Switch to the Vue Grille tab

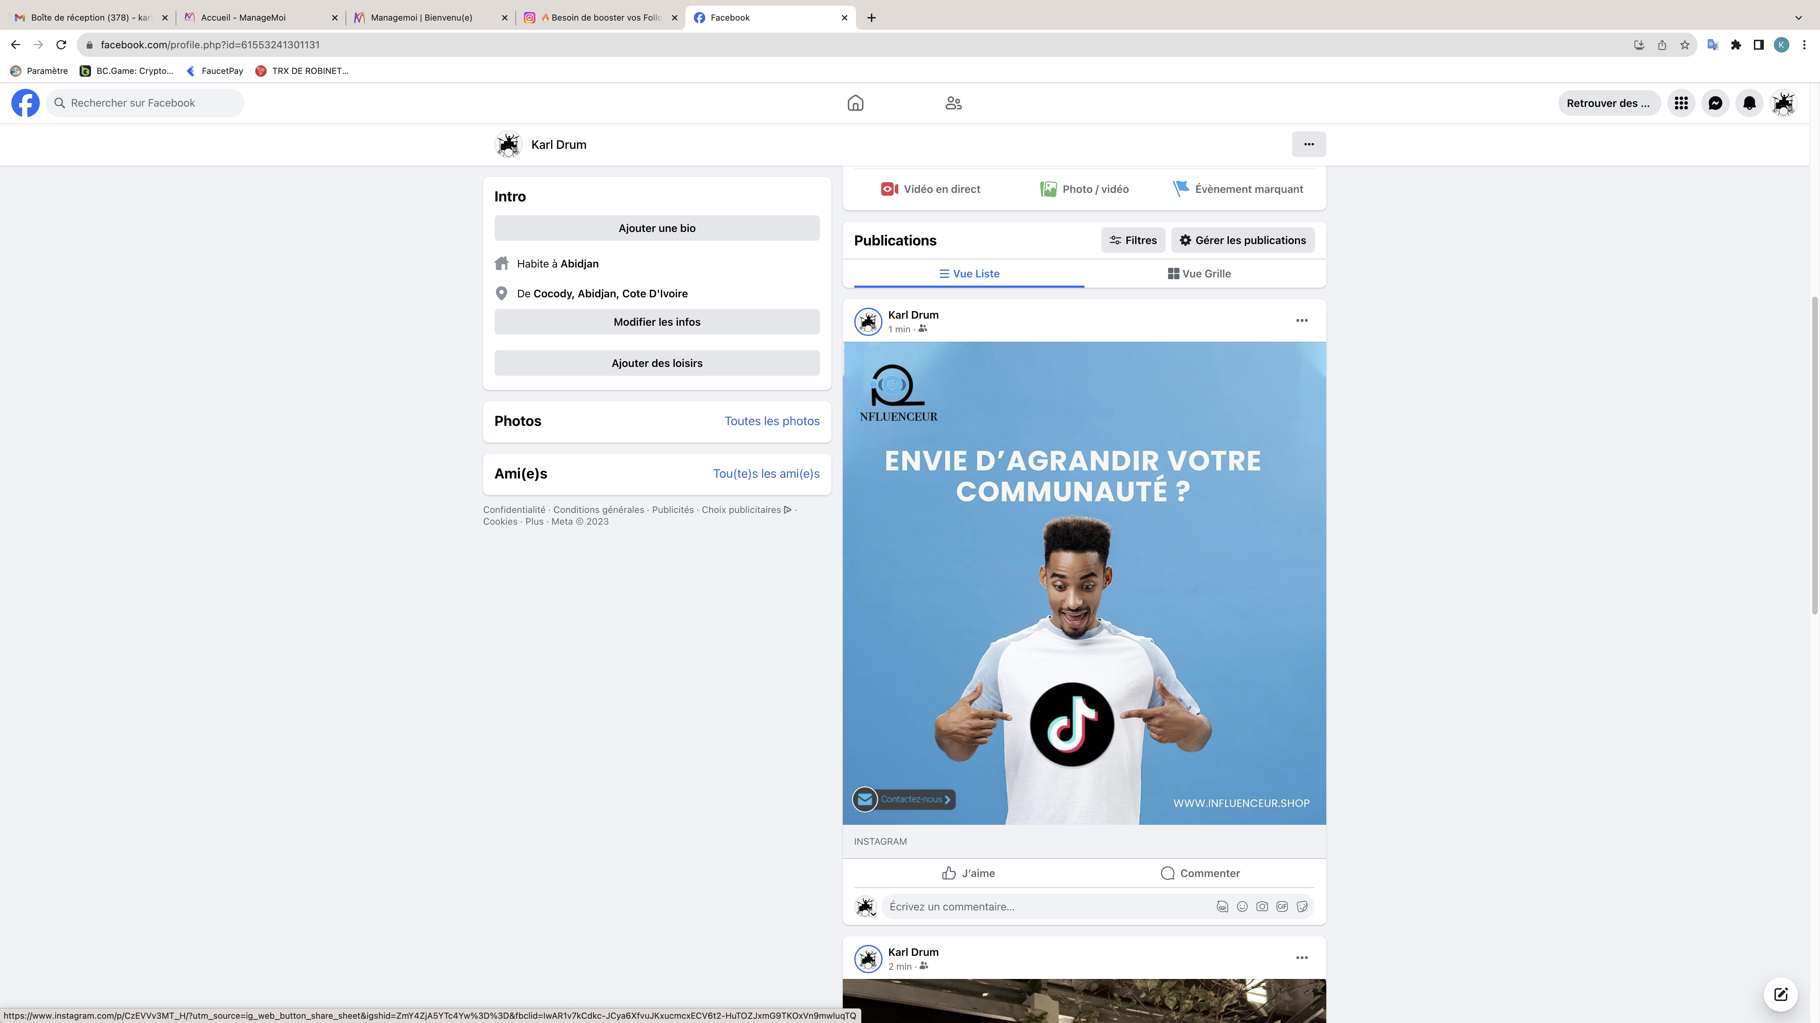click(1199, 274)
